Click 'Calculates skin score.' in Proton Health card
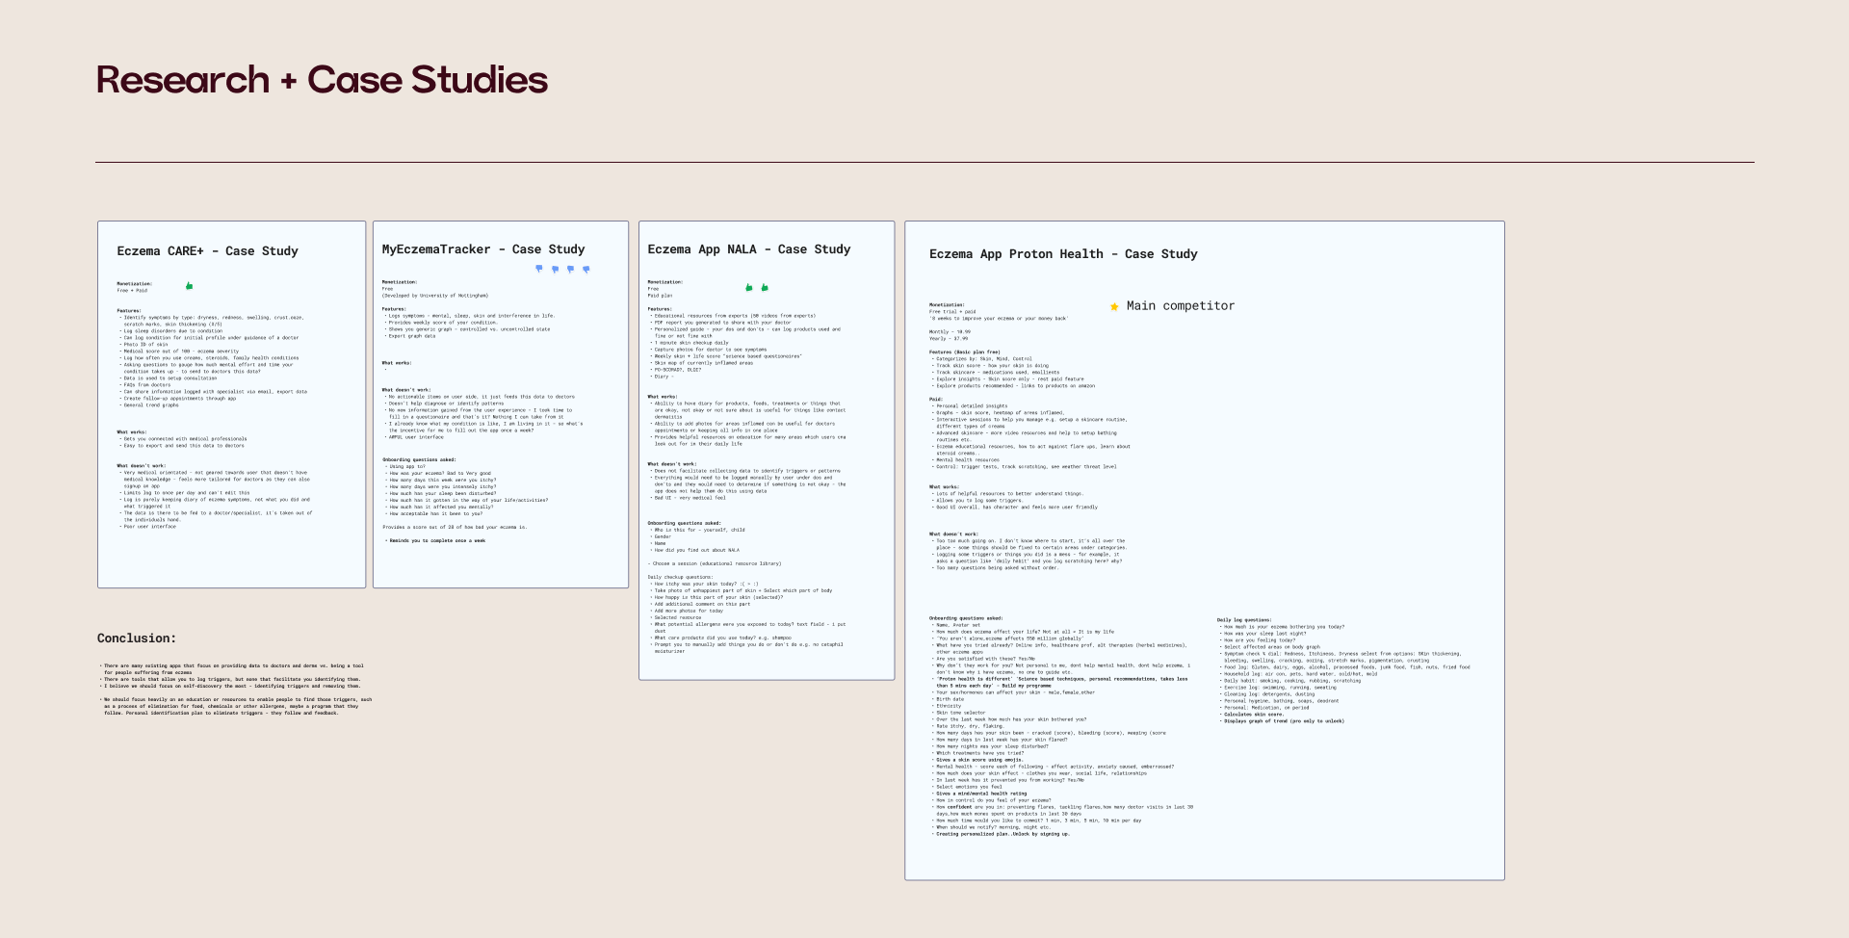 point(1254,715)
